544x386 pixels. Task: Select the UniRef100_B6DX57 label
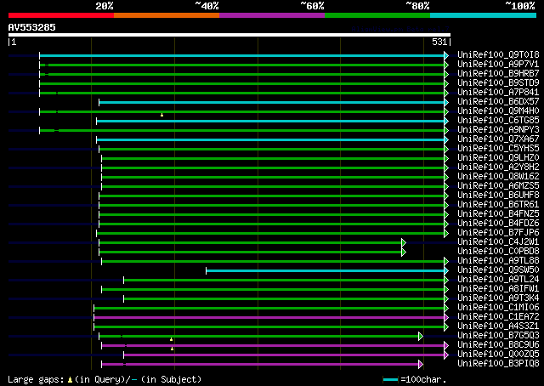[x=498, y=102]
